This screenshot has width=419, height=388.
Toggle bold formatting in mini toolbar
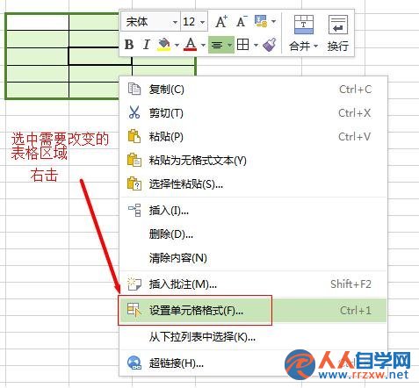tap(129, 45)
